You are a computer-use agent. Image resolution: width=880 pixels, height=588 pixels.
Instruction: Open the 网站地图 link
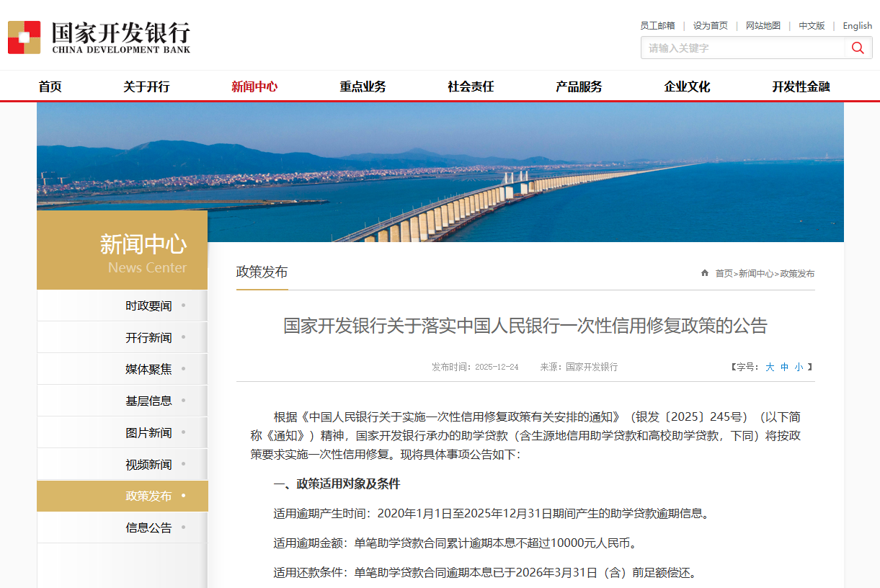click(763, 25)
